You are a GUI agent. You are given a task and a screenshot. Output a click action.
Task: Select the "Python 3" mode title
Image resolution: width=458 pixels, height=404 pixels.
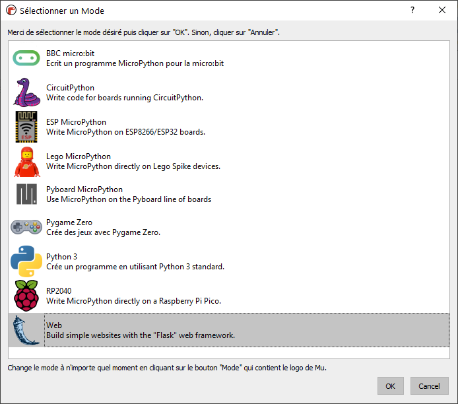(x=61, y=257)
